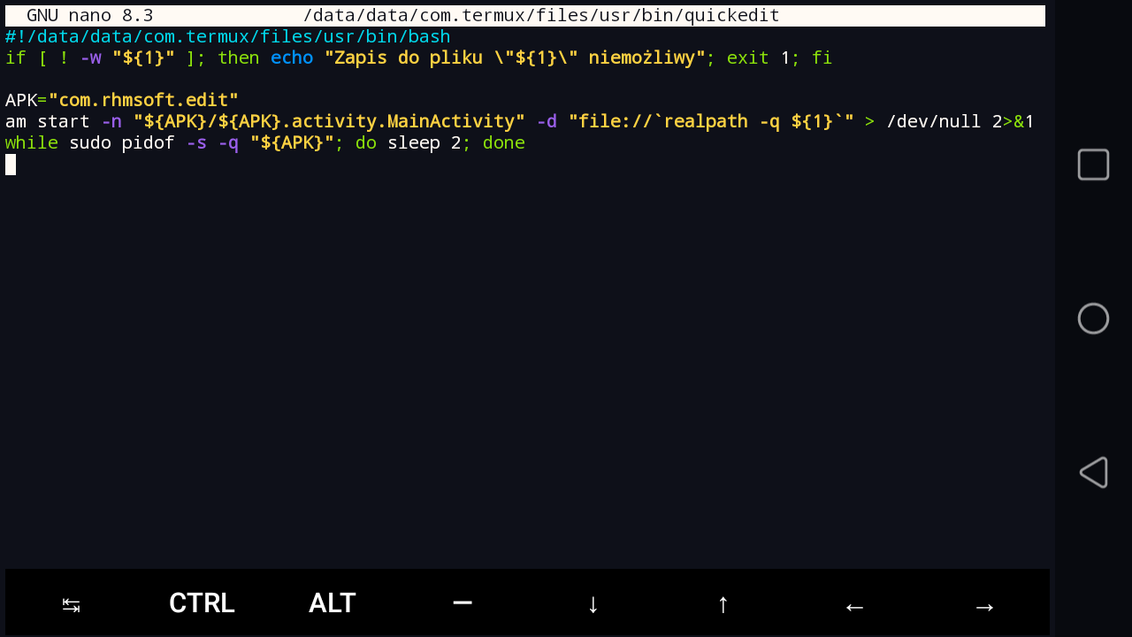This screenshot has width=1132, height=637.
Task: Tap the right arrow key
Action: (x=983, y=606)
